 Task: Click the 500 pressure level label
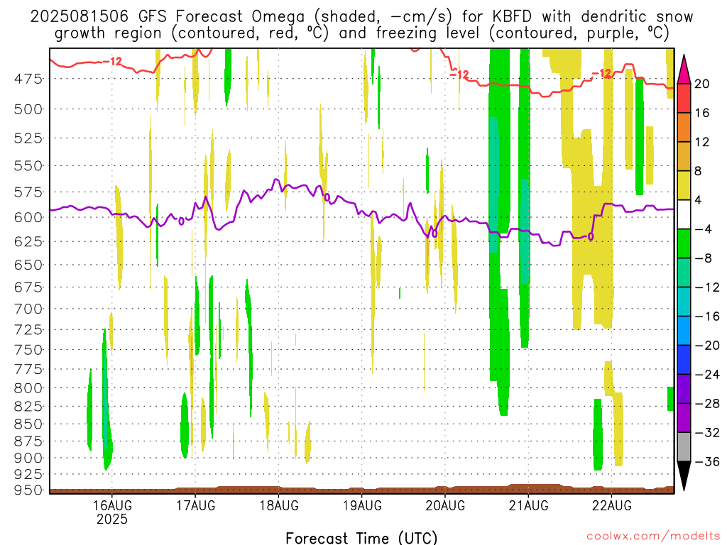point(28,109)
